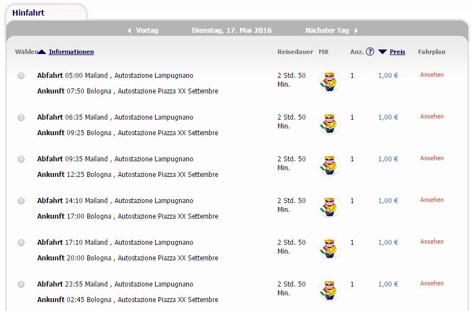Click Ansehen for the 23:55 departure

click(x=432, y=283)
